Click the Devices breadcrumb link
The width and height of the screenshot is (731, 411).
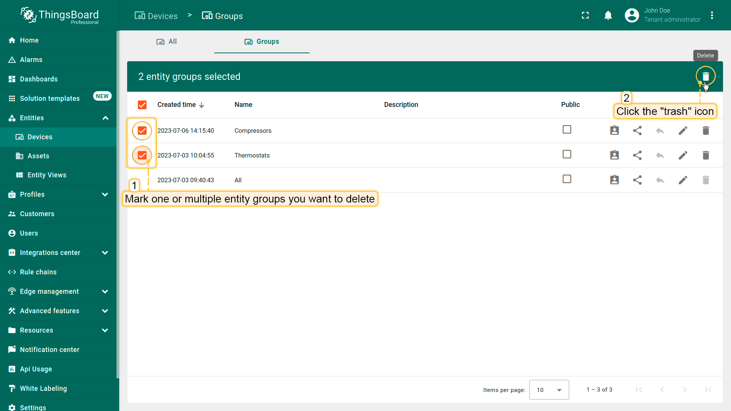[156, 16]
